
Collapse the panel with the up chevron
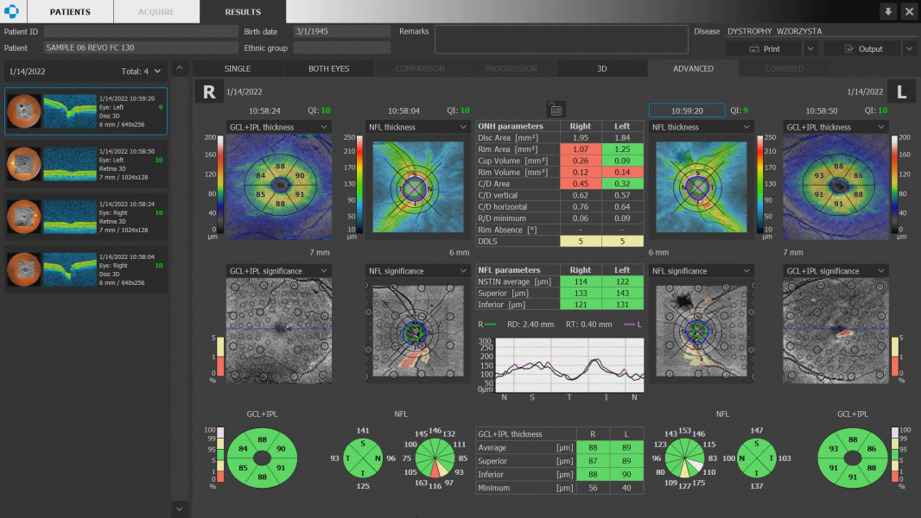click(180, 68)
